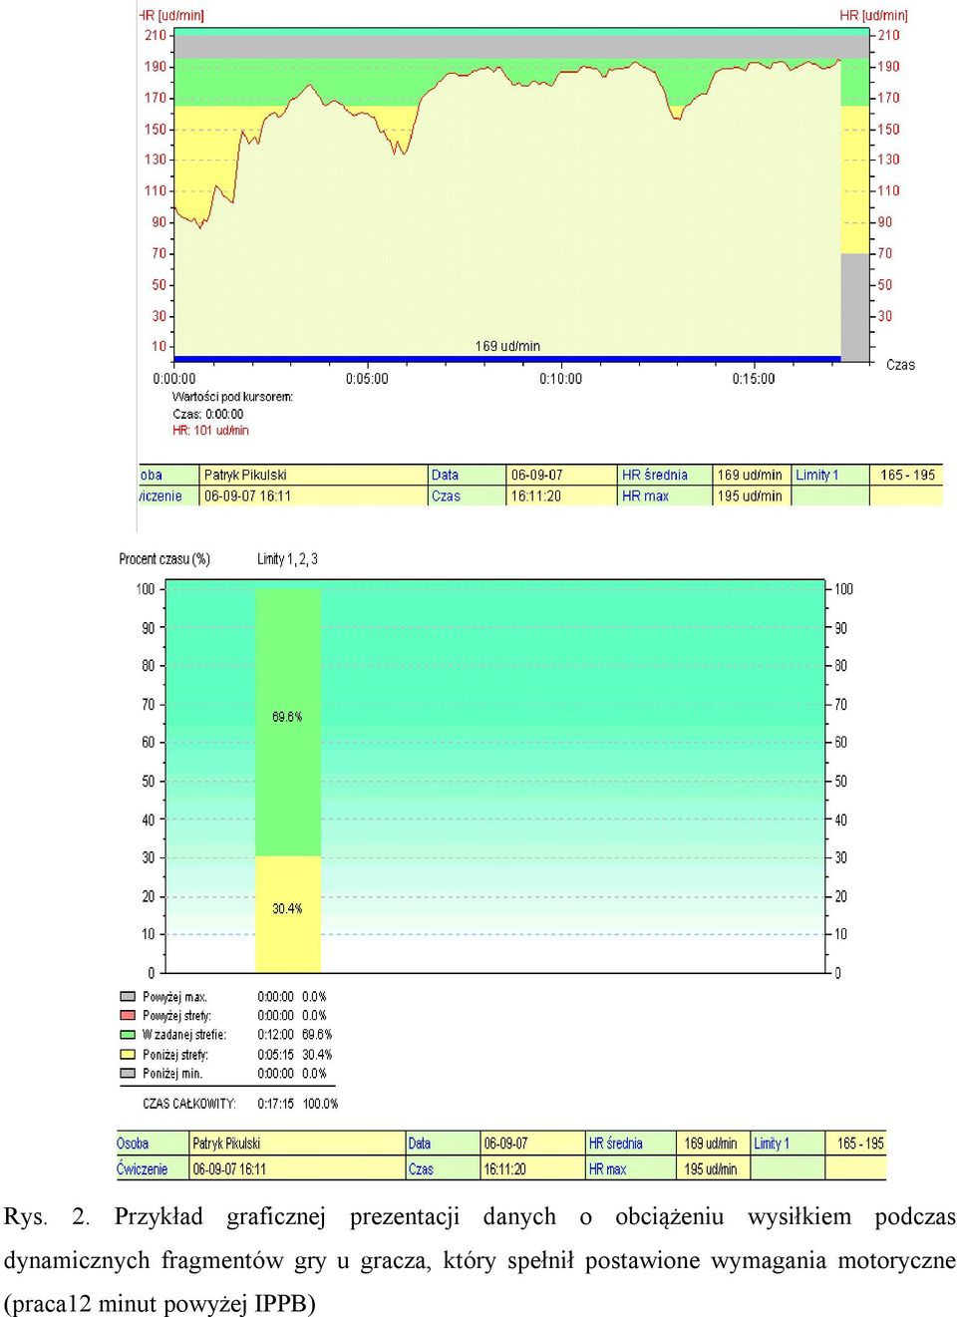Click the 'Wartości pod kursorem:' text
This screenshot has width=957, height=1317.
[x=232, y=397]
